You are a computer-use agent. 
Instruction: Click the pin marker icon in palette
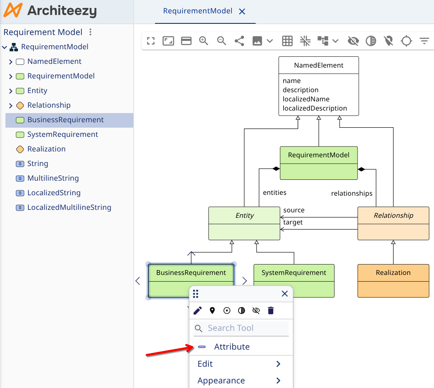point(212,310)
